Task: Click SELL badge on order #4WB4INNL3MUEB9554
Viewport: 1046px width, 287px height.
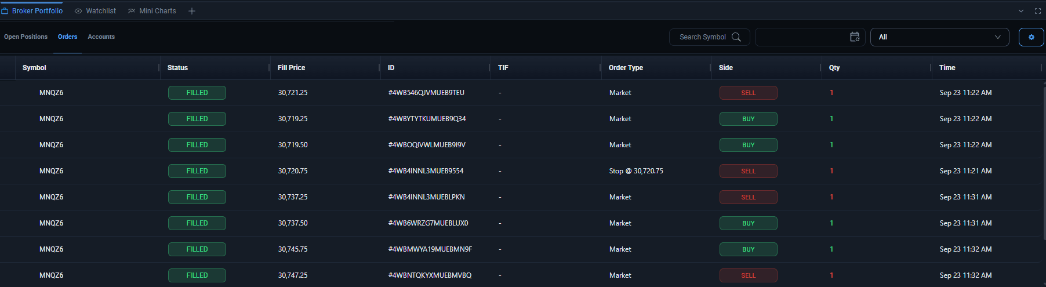Action: pos(749,171)
